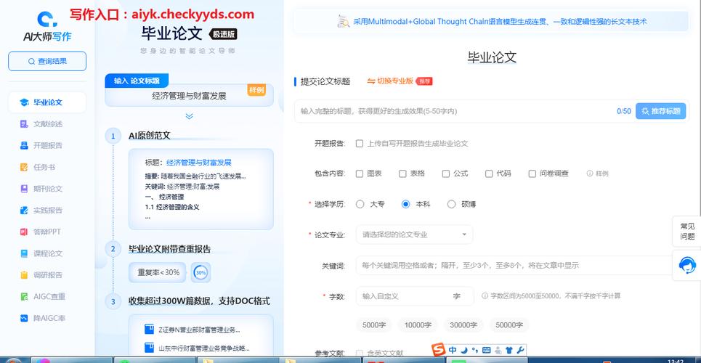
Task: Click the 推荐标题 button
Action: coord(660,111)
